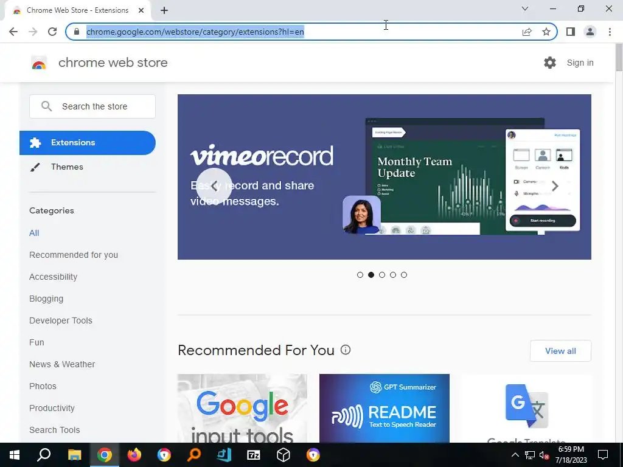The height and width of the screenshot is (467, 623).
Task: View site information via lock icon
Action: [x=77, y=32]
